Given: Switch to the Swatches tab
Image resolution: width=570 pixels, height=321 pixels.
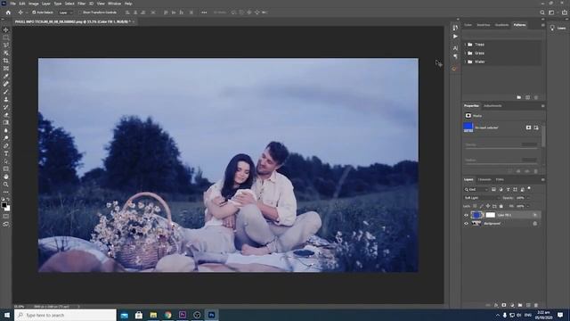Looking at the screenshot, I should click(x=484, y=25).
